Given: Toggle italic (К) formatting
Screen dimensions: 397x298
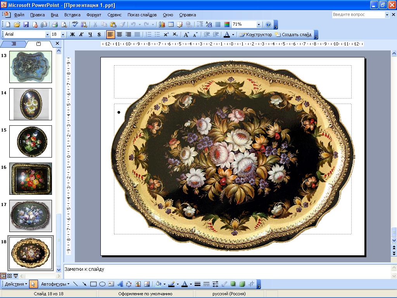Looking at the screenshot, I should tap(81, 35).
